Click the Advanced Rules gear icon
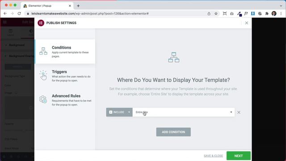 [43, 99]
